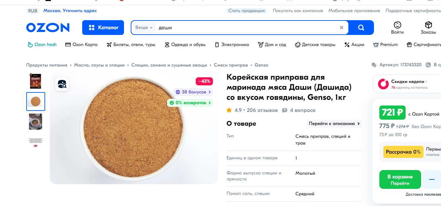
Task: Open the Каталог menu button
Action: 103,28
